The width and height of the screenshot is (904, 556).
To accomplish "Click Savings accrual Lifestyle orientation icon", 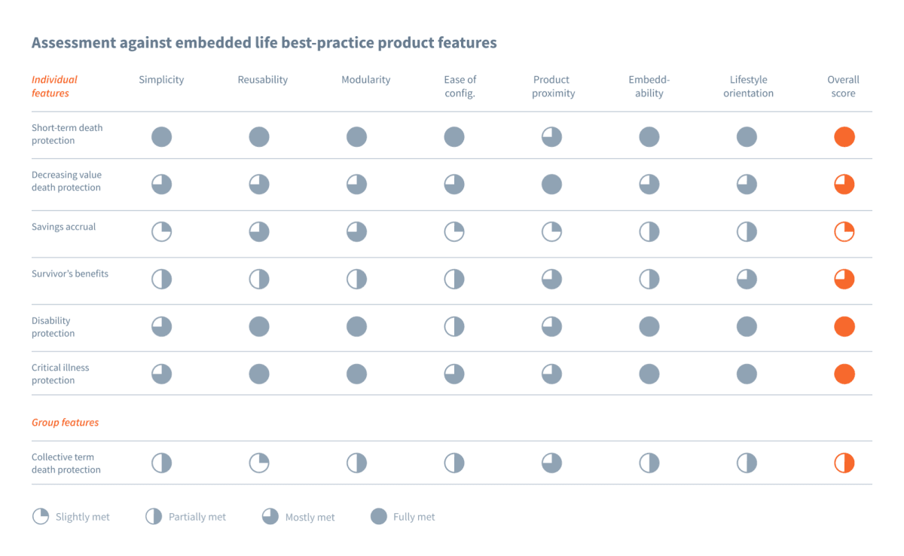I will 747,232.
